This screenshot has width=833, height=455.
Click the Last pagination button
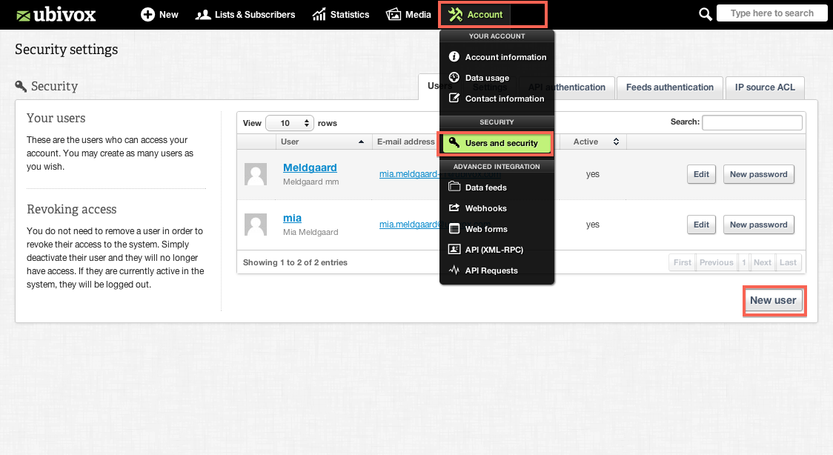788,262
